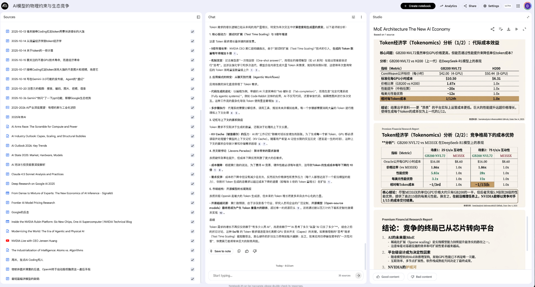The height and width of the screenshot is (287, 535).
Task: Give thumbs up to chat response
Action: pos(247,251)
